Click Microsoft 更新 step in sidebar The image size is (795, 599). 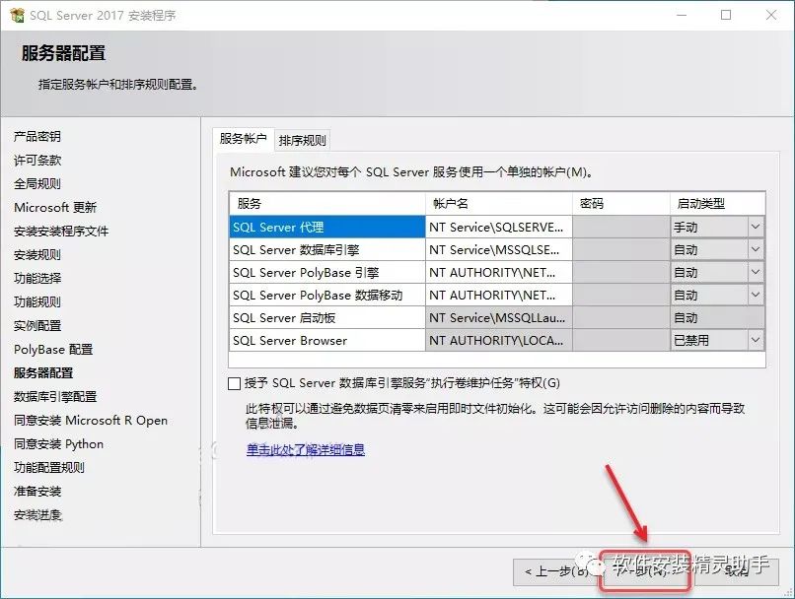click(55, 207)
